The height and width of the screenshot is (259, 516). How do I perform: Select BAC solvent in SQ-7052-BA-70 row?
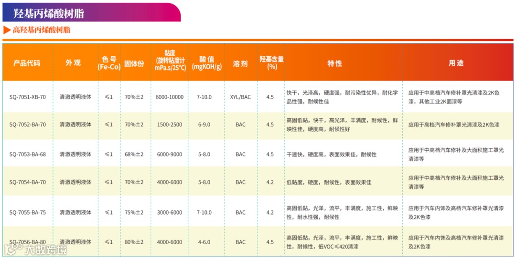[240, 125]
